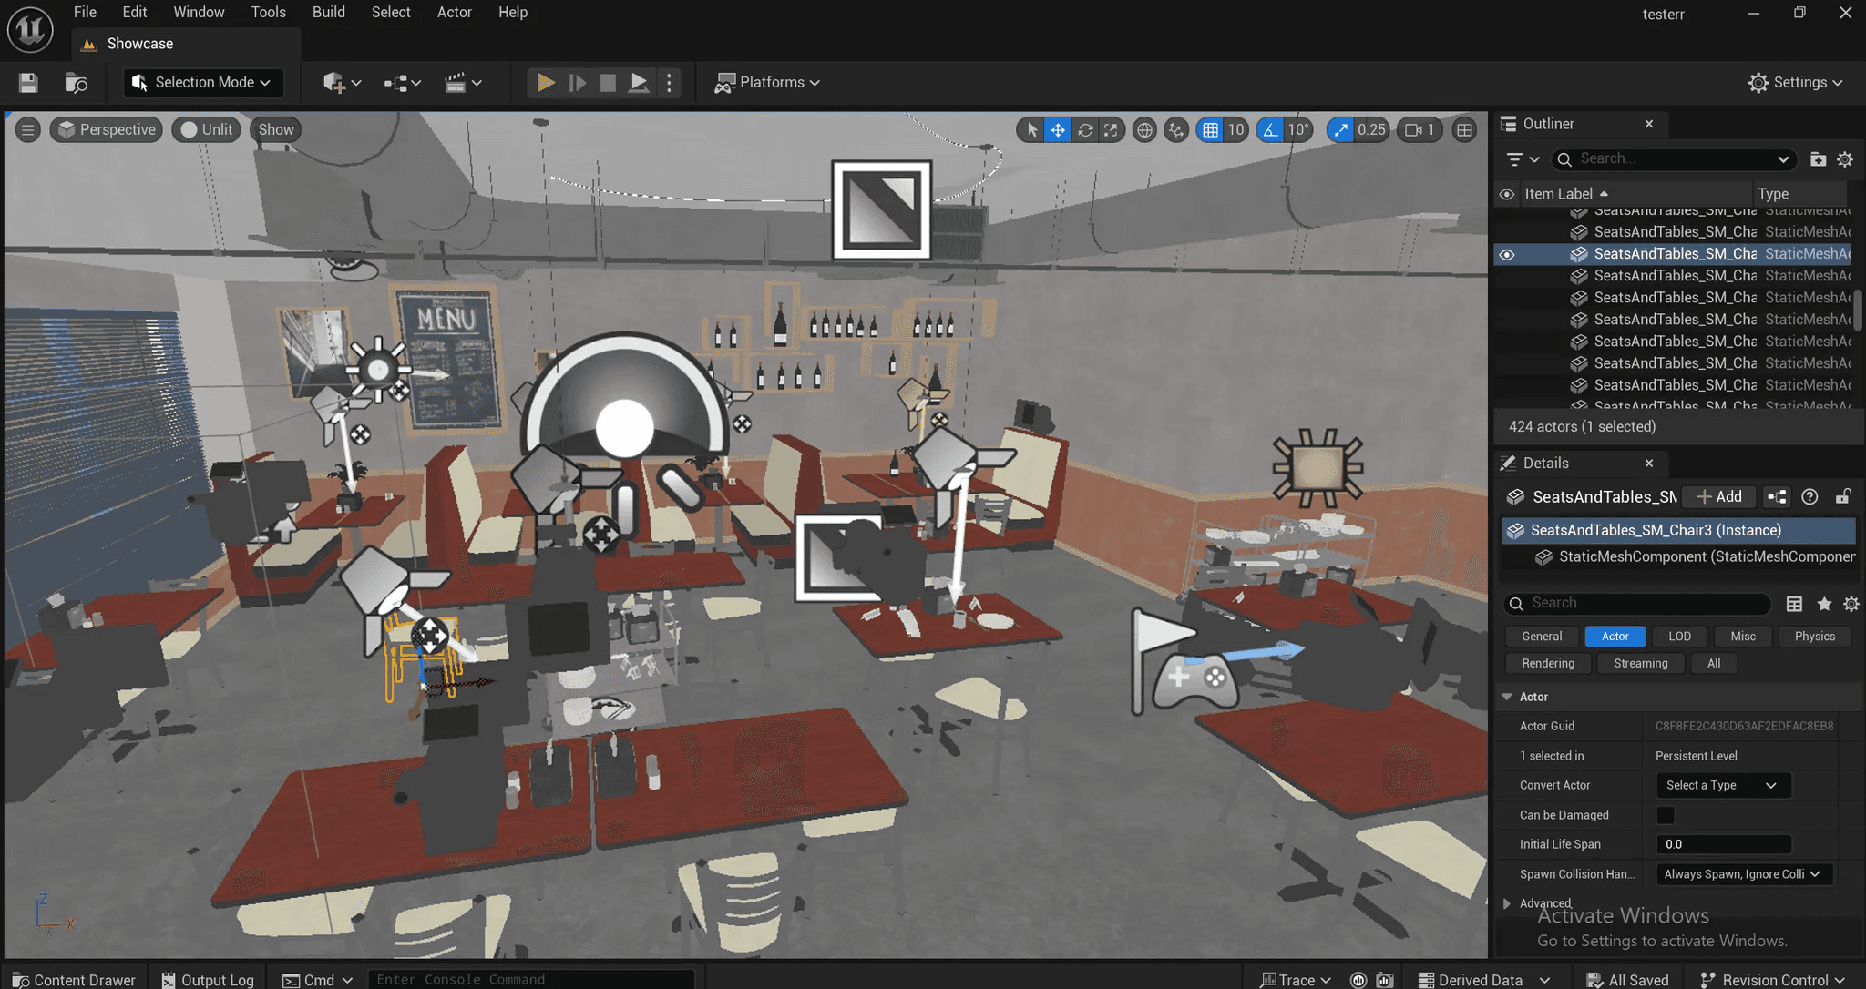This screenshot has height=989, width=1866.
Task: Open the Convert Actor Select a Type dropdown
Action: (x=1721, y=785)
